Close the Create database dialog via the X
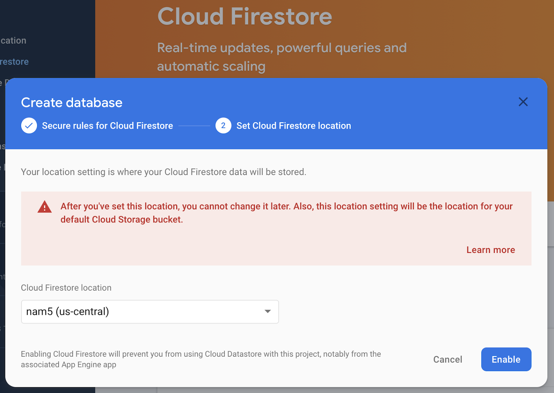This screenshot has width=554, height=393. coord(523,102)
